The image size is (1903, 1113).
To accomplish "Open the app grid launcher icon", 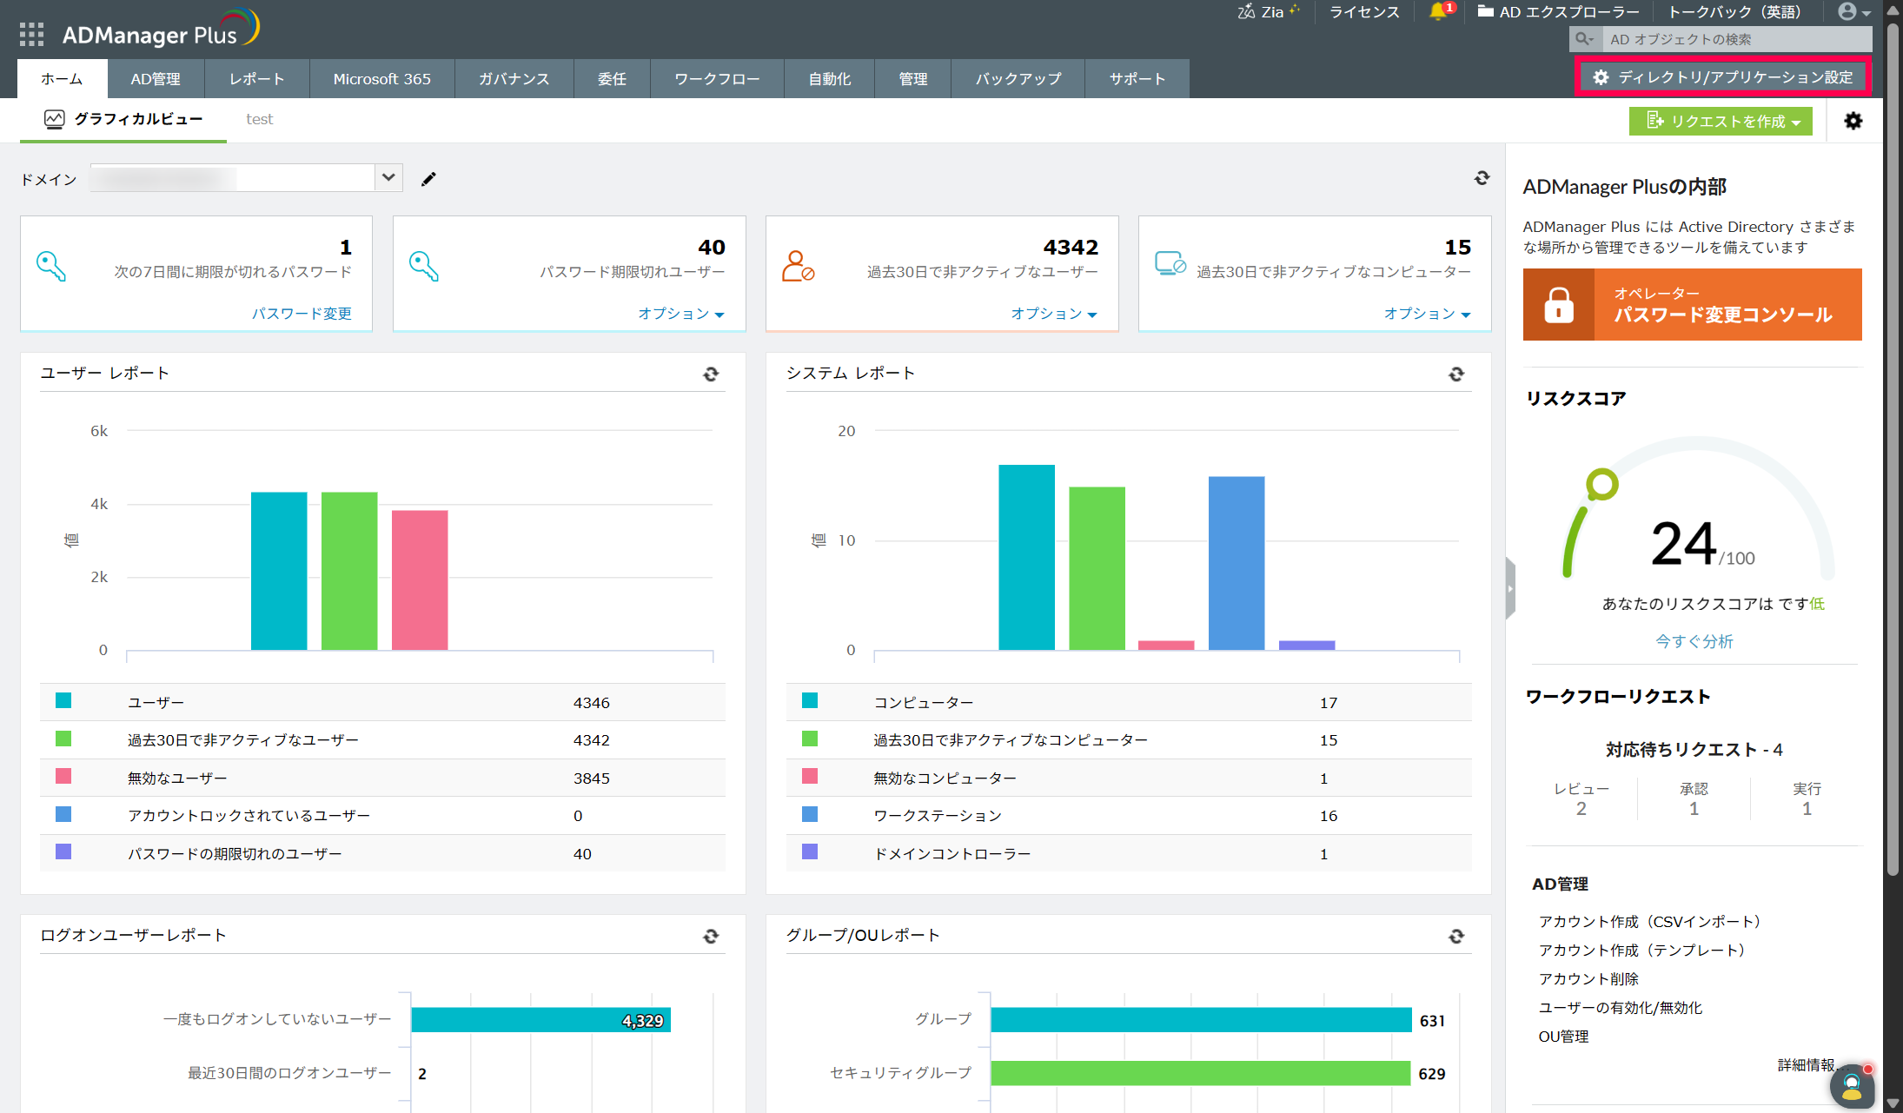I will (x=31, y=35).
